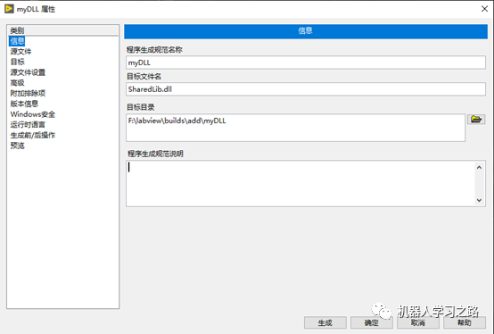Select the 高级 category
Image resolution: width=494 pixels, height=334 pixels.
point(17,83)
